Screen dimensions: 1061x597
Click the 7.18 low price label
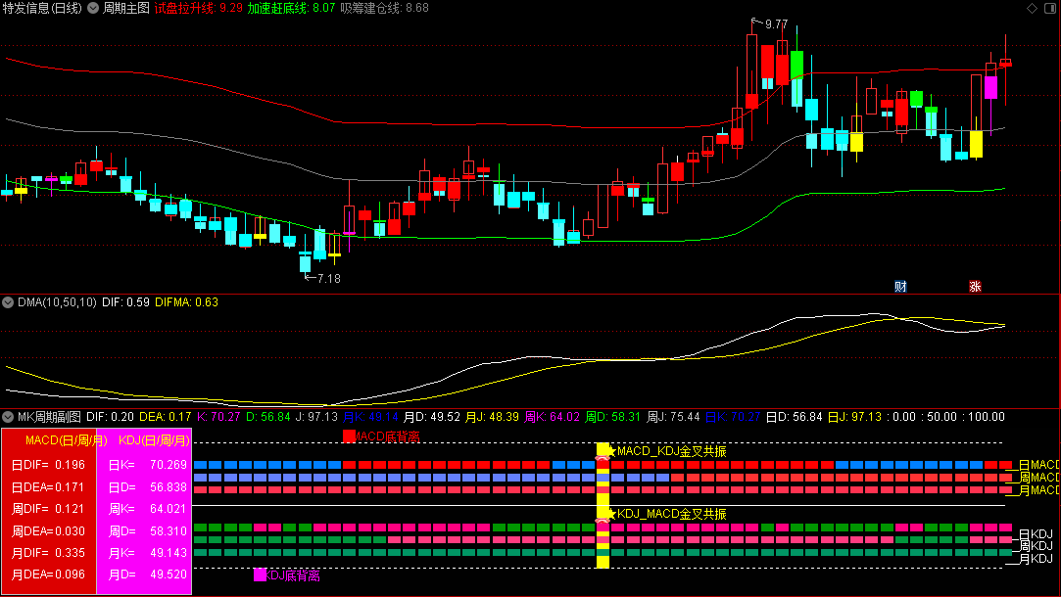tap(329, 279)
